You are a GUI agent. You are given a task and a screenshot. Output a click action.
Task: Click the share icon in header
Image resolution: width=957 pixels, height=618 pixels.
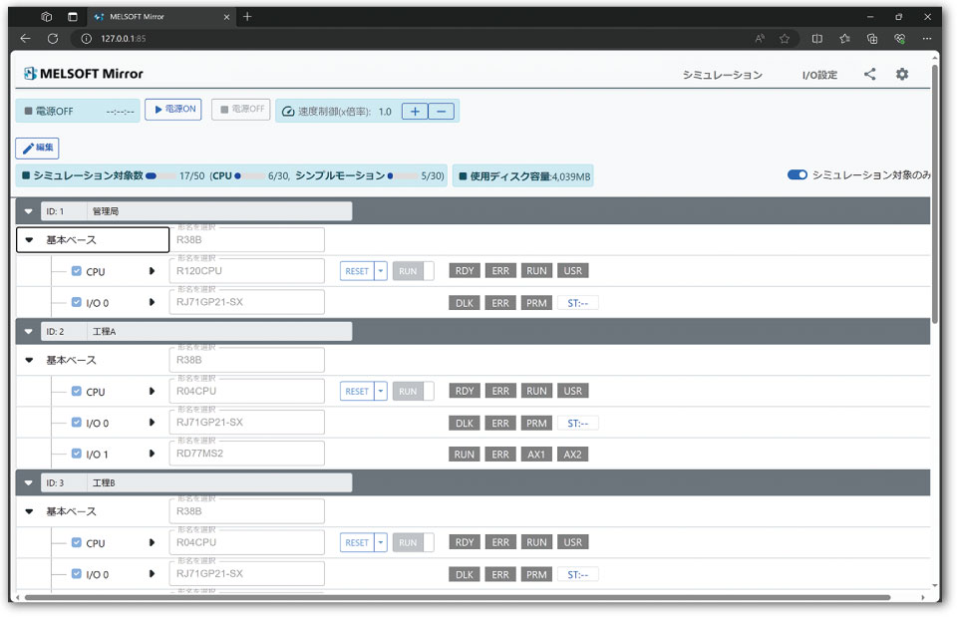(x=870, y=75)
